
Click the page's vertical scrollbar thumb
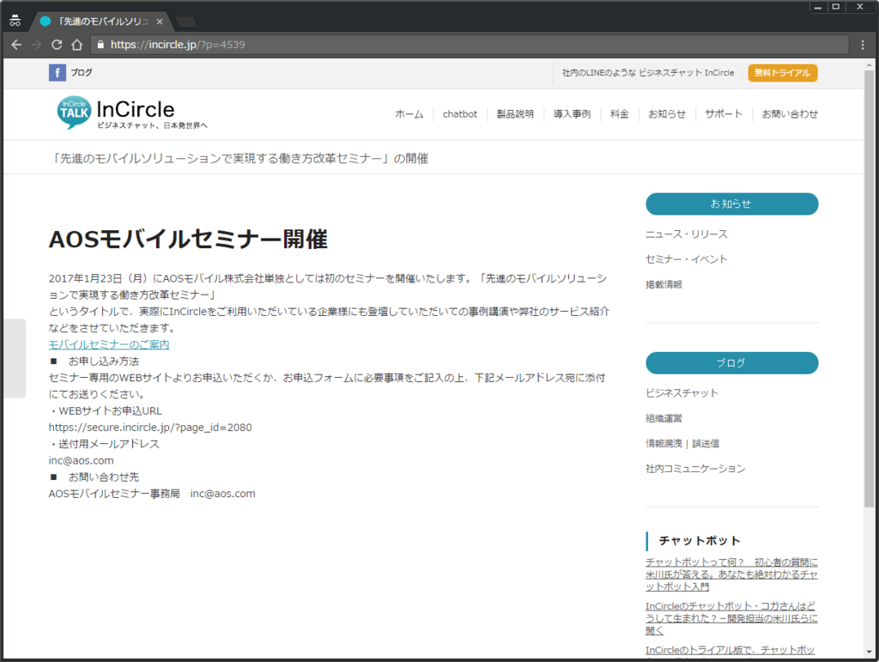(869, 288)
